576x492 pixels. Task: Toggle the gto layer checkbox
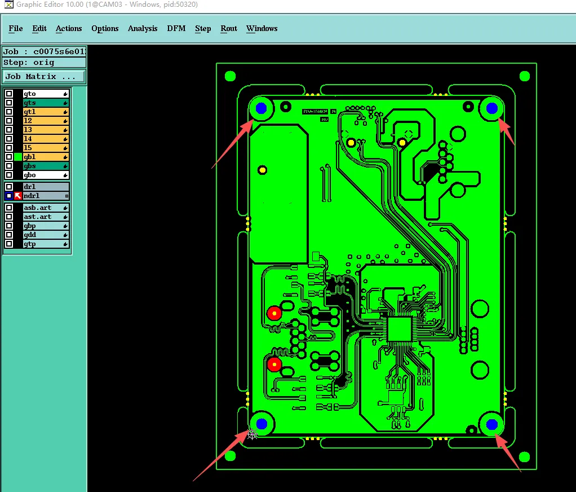tap(9, 94)
